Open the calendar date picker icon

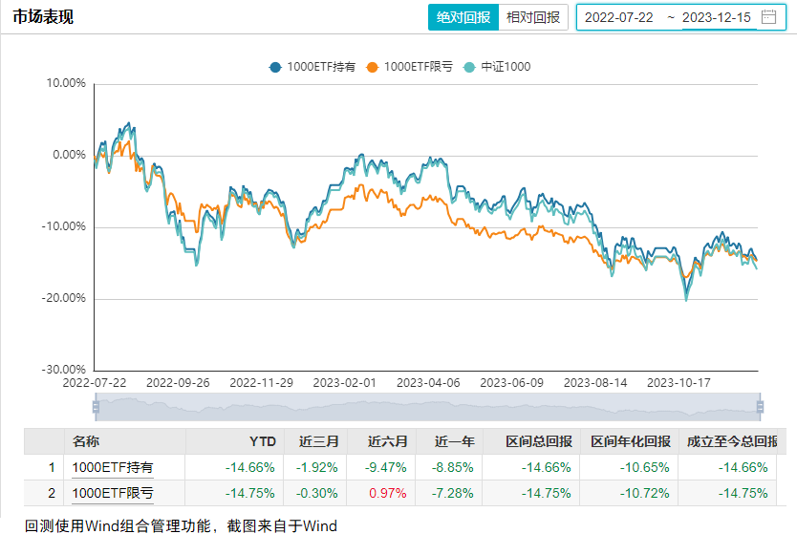[x=768, y=17]
